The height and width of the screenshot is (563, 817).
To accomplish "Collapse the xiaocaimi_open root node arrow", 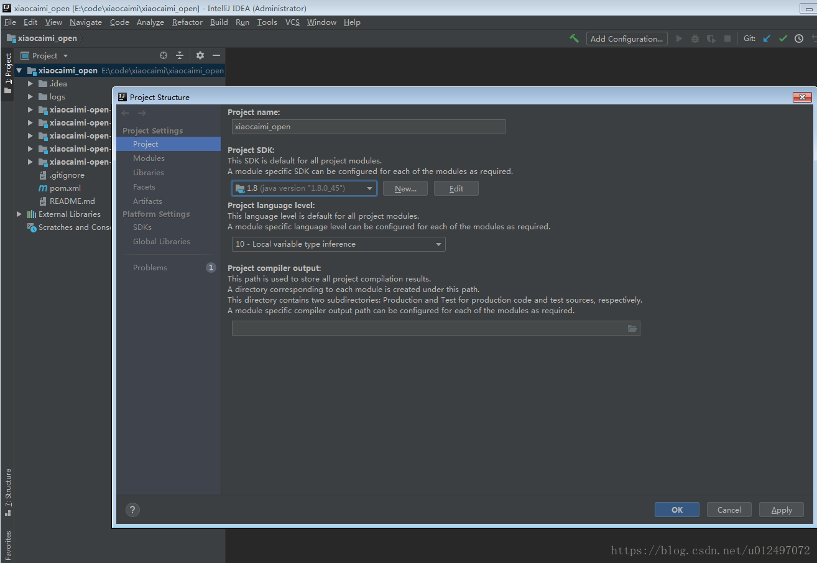I will click(19, 71).
